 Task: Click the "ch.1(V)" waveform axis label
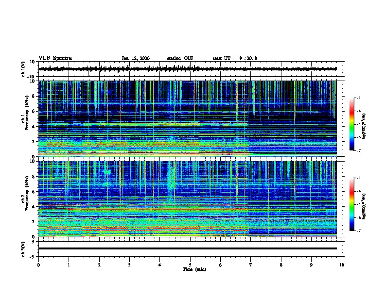23,69
